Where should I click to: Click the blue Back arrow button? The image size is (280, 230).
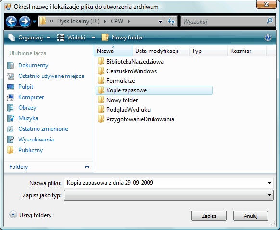[11, 22]
